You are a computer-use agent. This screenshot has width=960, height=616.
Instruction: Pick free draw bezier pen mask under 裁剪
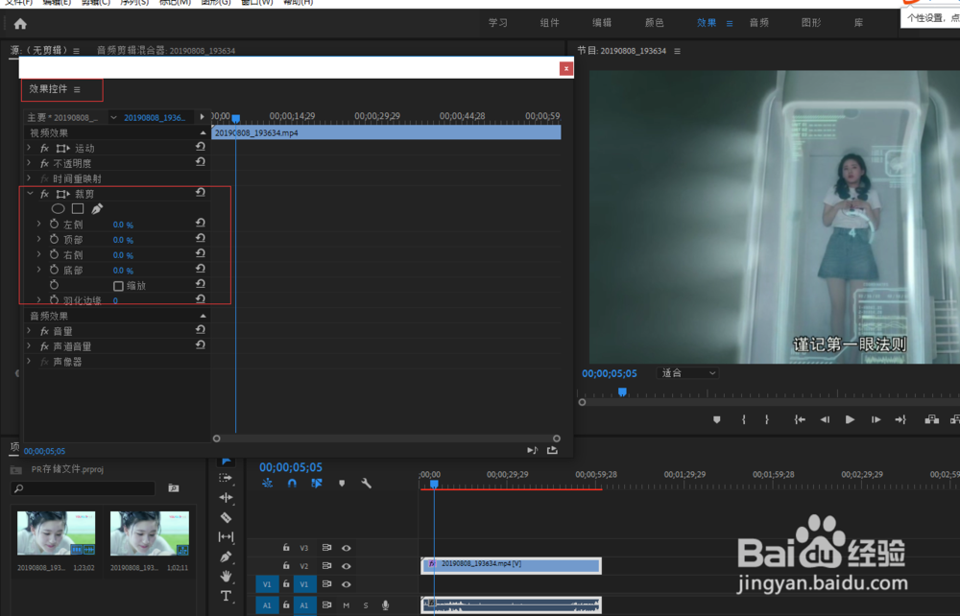(97, 209)
